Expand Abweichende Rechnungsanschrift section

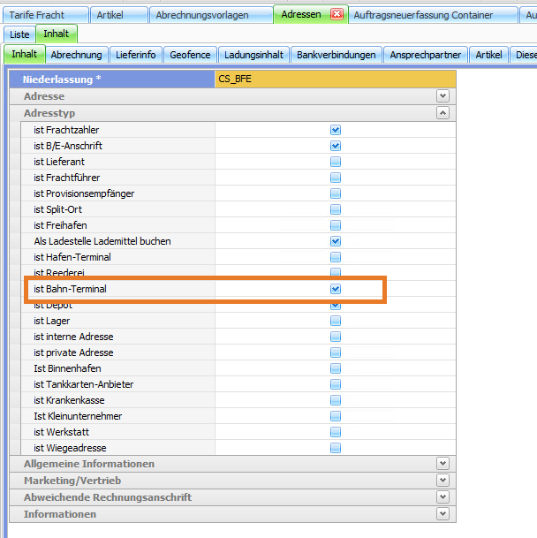point(442,497)
